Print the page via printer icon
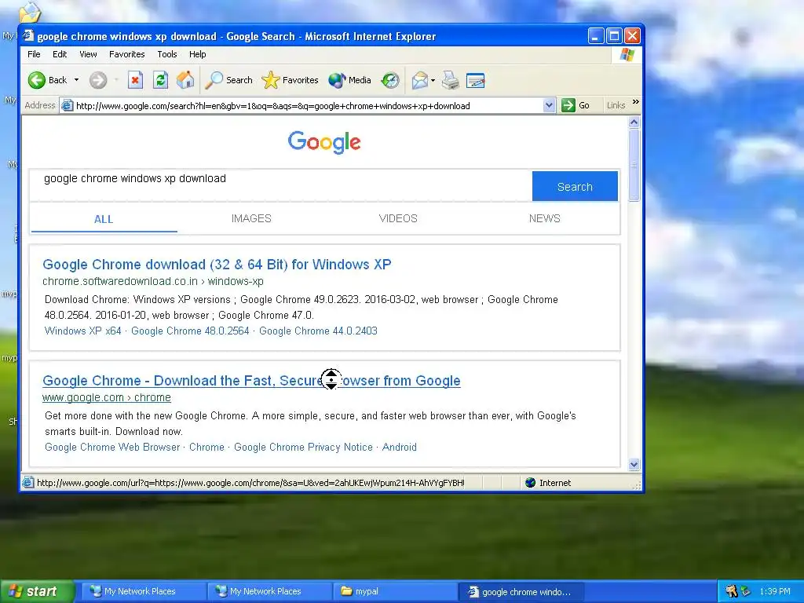 pyautogui.click(x=451, y=80)
